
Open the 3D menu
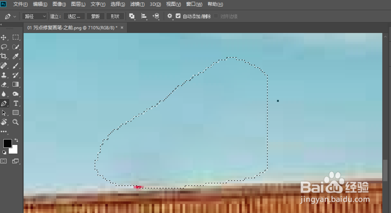(155, 4)
